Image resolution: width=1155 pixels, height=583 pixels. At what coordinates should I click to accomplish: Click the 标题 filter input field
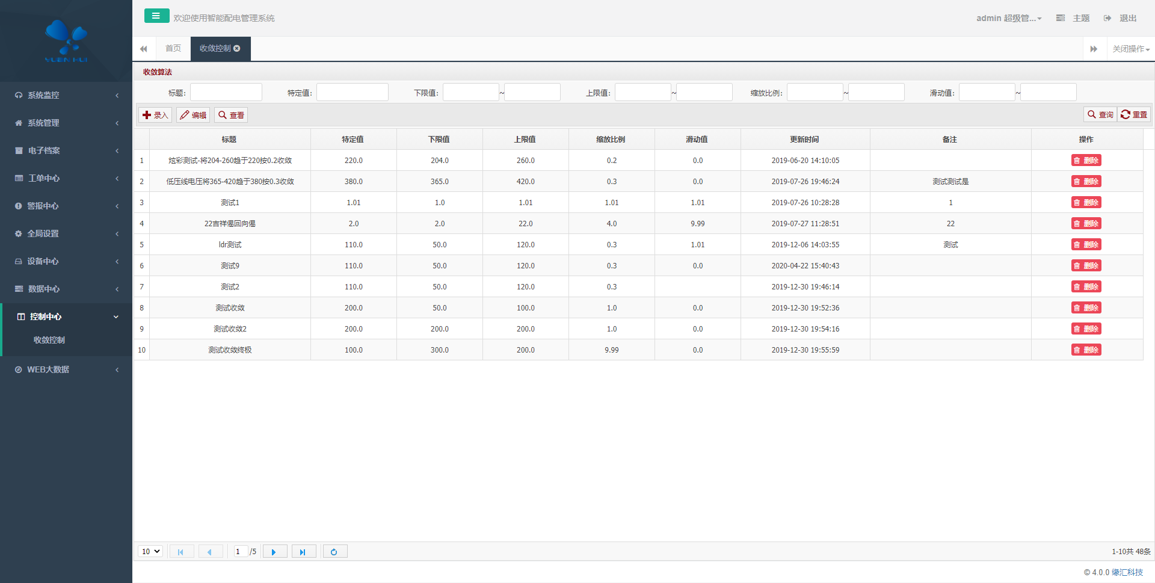[x=226, y=93]
